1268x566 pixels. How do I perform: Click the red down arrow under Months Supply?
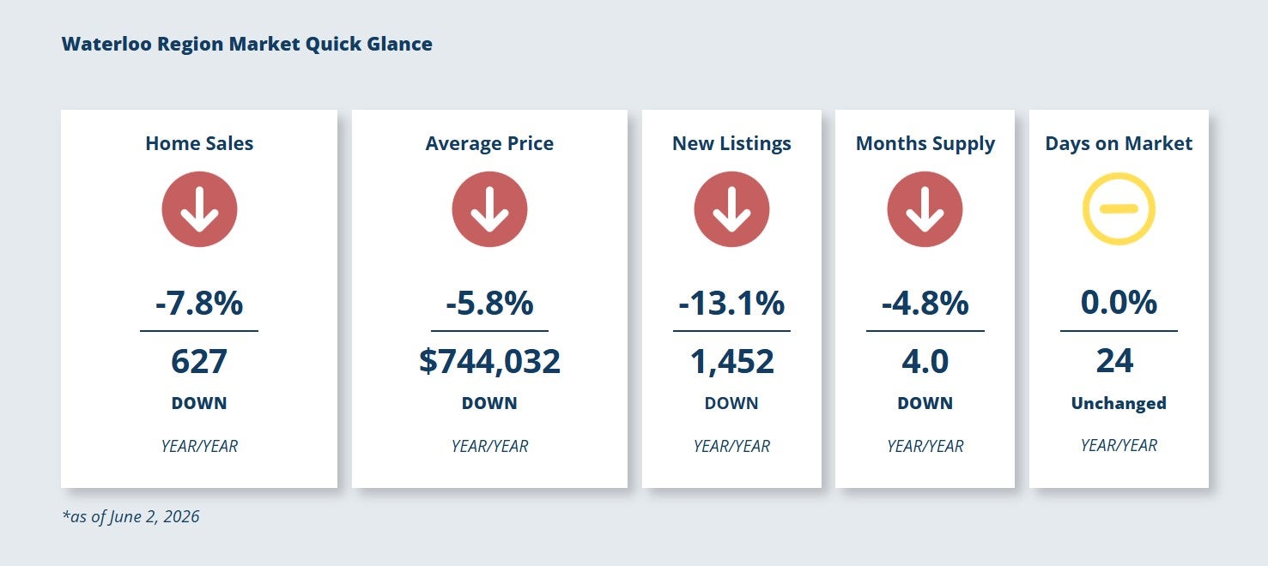tap(925, 209)
